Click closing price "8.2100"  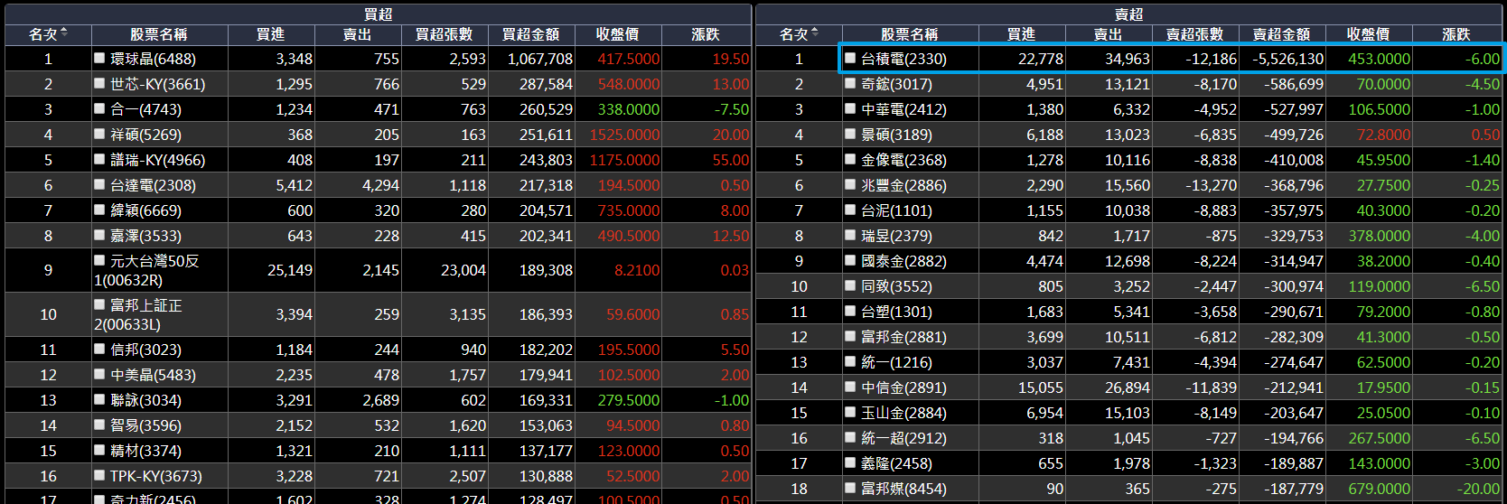[x=637, y=270]
